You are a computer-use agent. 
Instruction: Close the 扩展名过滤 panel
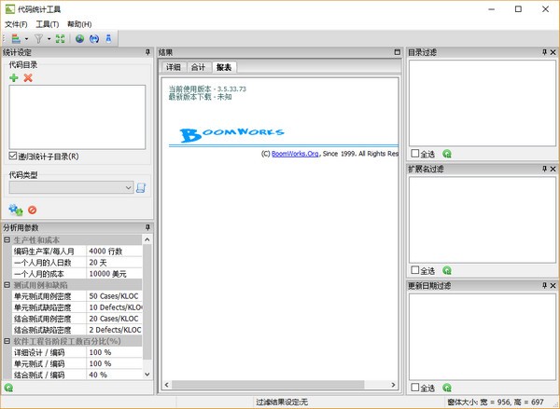tap(553, 169)
